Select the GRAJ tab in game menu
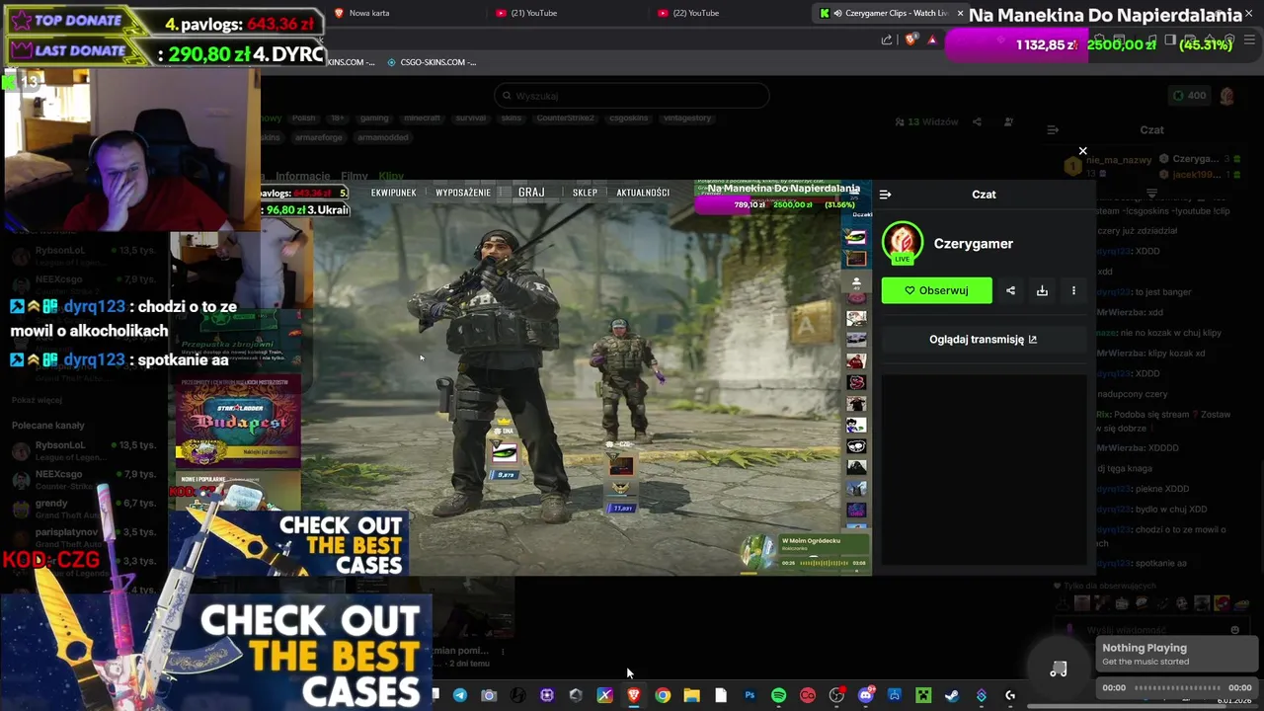1264x711 pixels. [531, 192]
